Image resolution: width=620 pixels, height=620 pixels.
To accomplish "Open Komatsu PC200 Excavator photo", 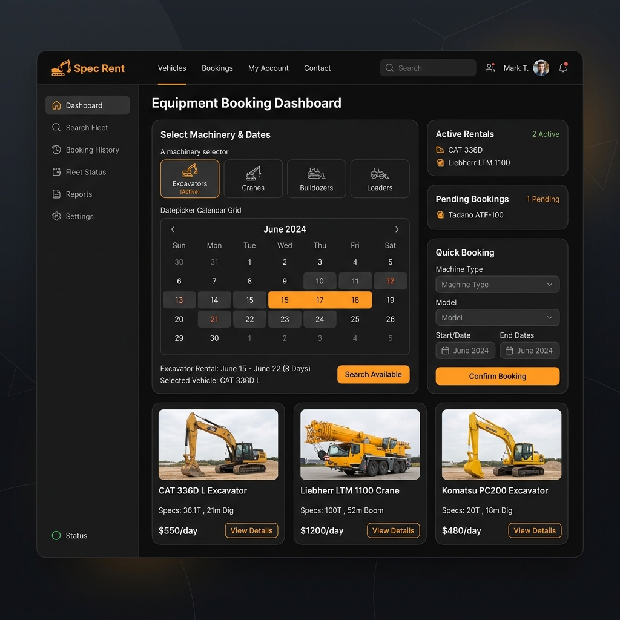I will [501, 444].
